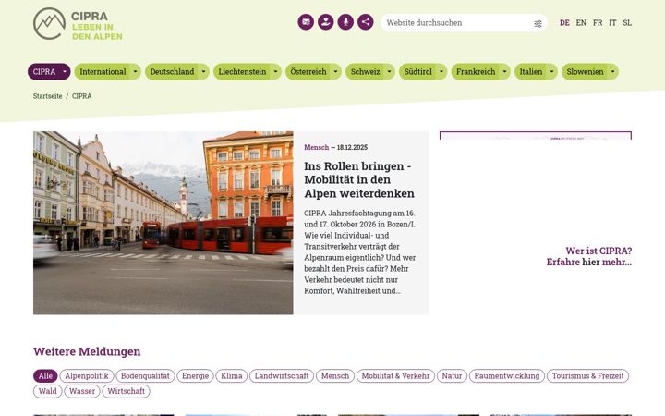The height and width of the screenshot is (416, 665).
Task: Open the Österreich navigation item
Action: coord(308,72)
